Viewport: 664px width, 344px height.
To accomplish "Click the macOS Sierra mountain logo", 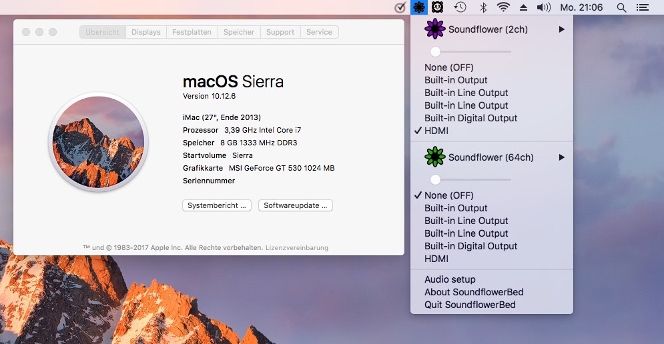I will [x=98, y=142].
